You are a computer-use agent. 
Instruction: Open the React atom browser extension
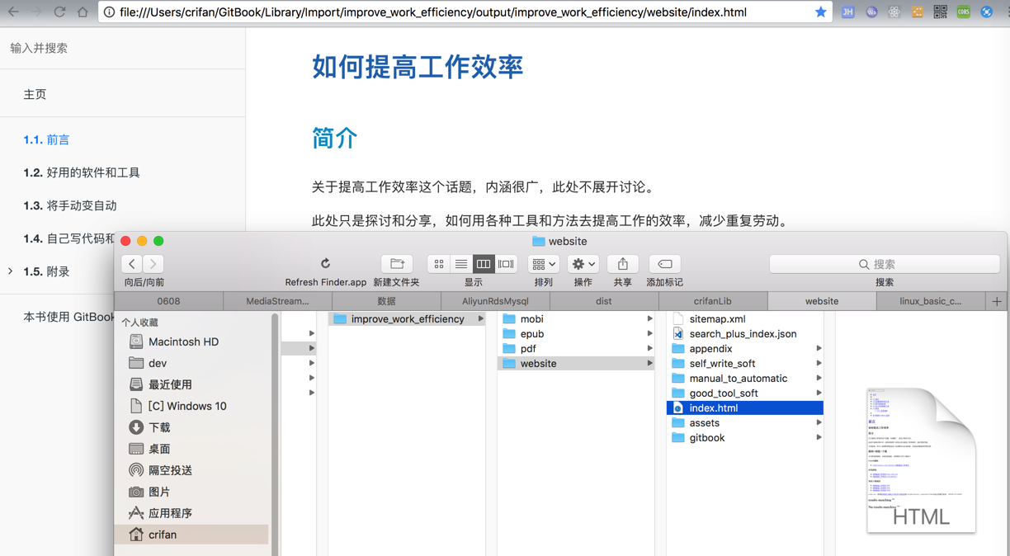pyautogui.click(x=894, y=12)
